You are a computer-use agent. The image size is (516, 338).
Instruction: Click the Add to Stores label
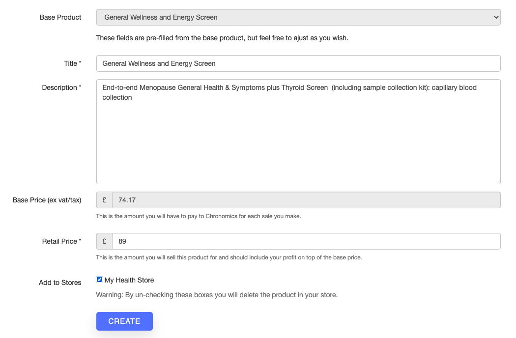(x=60, y=282)
